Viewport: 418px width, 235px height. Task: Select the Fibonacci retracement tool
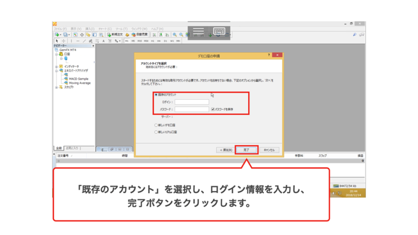coord(97,41)
